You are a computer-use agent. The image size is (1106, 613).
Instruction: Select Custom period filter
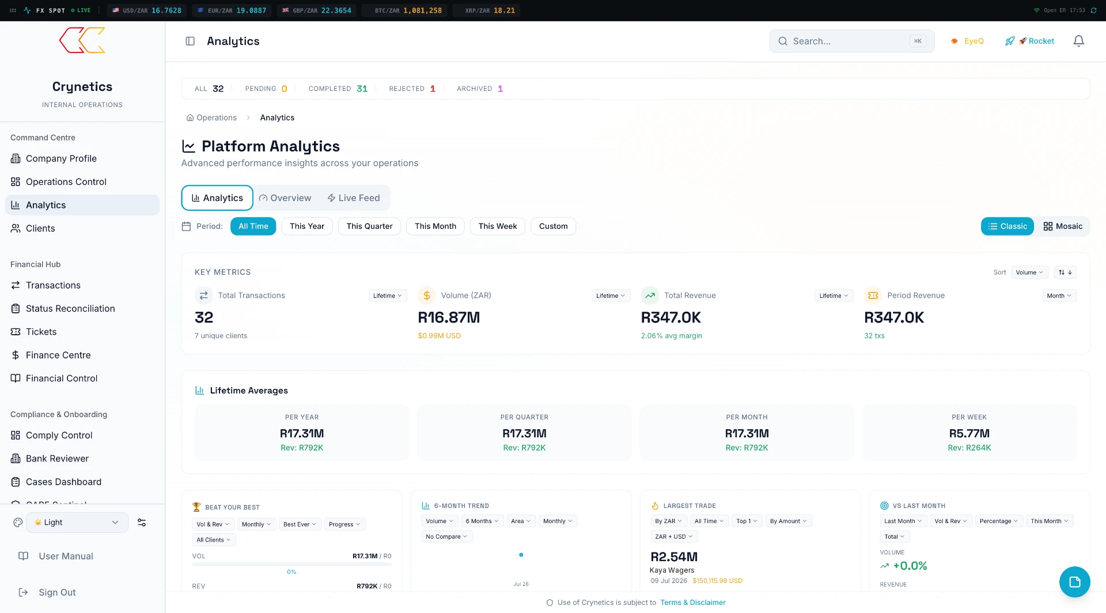point(553,226)
